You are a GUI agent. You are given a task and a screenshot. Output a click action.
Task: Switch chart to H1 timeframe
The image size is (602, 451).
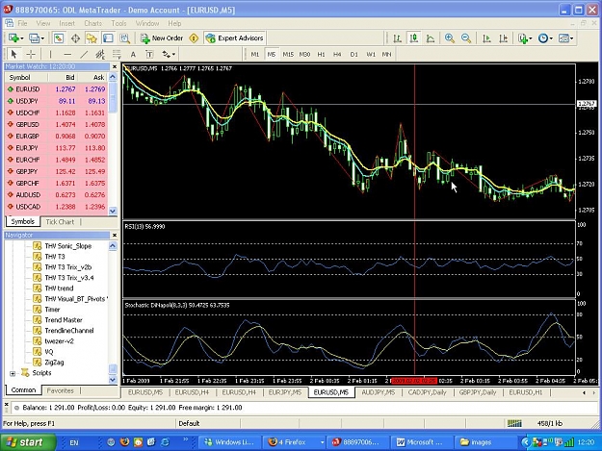coord(321,55)
